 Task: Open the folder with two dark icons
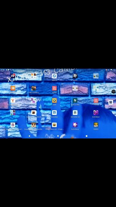coord(75,88)
